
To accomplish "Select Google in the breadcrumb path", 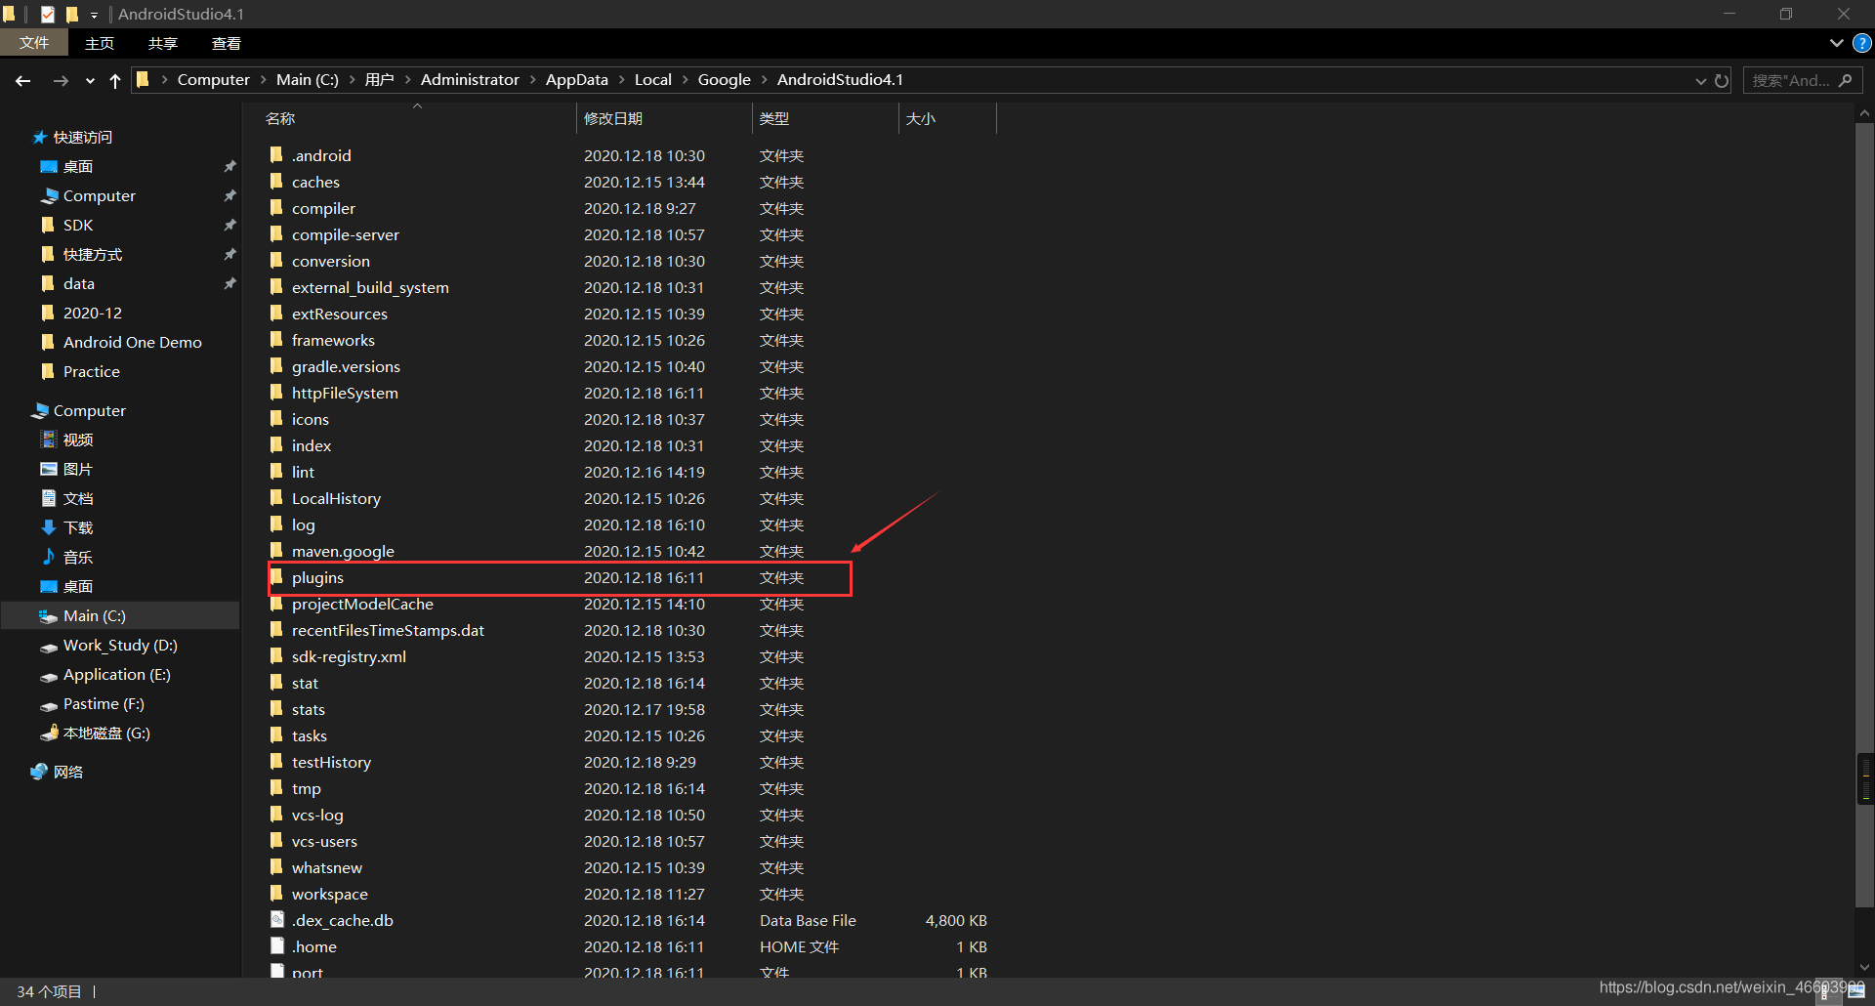I will tap(725, 80).
